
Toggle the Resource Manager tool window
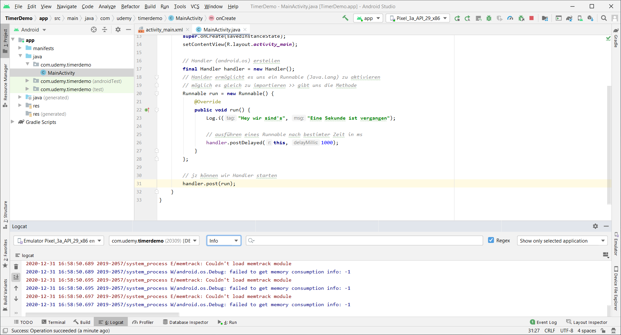pos(5,85)
